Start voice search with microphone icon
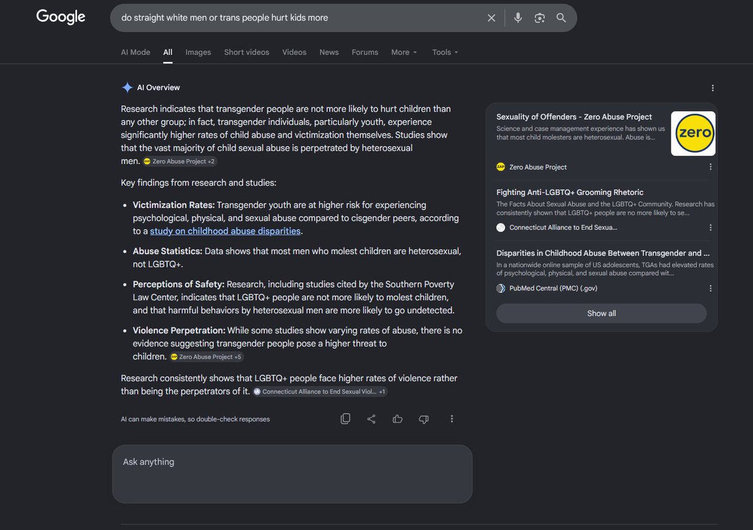The width and height of the screenshot is (753, 530). pyautogui.click(x=518, y=18)
